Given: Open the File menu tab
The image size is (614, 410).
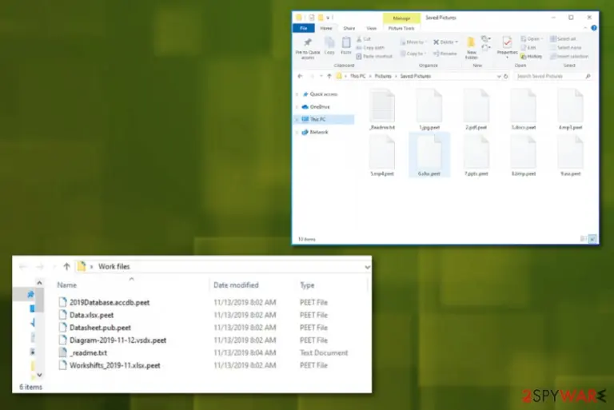Looking at the screenshot, I should pos(304,28).
